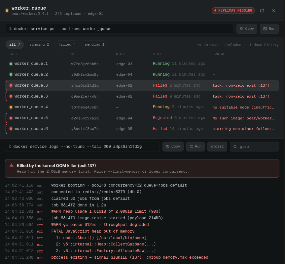Click node edge-03 in the task table
Screen dimensions: 285x264
[124, 64]
